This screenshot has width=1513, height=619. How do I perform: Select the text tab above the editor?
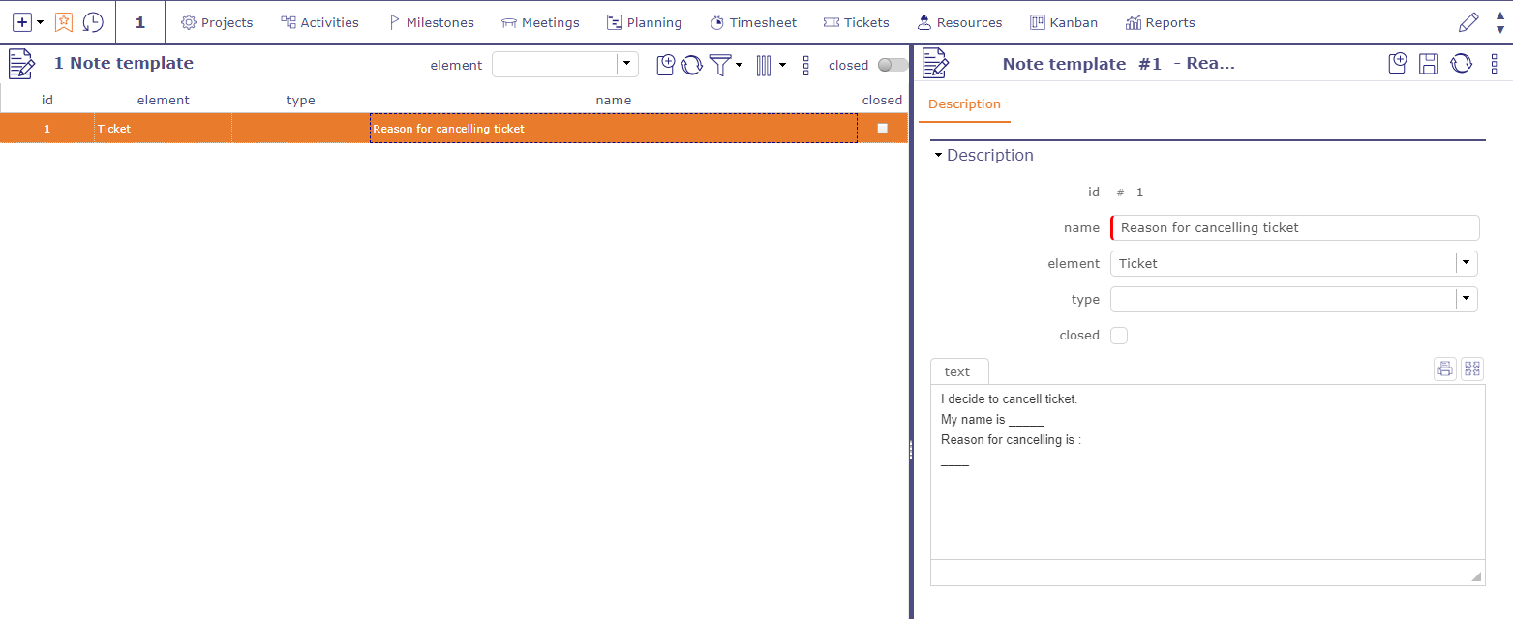pos(957,370)
